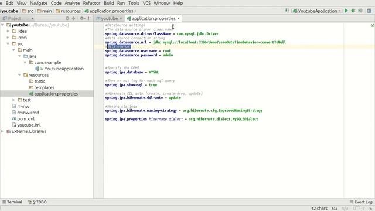375x211 pixels.
Task: Open the Tools menu
Action: pos(134,3)
